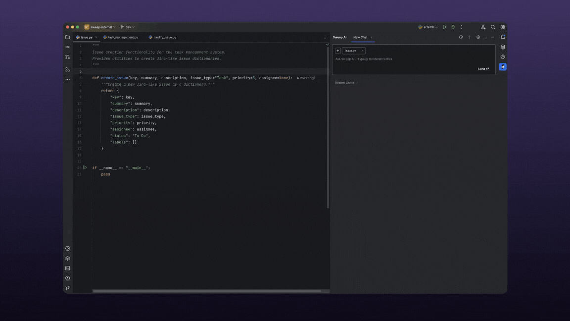The height and width of the screenshot is (321, 570).
Task: Switch to the issue.py tab
Action: point(87,37)
